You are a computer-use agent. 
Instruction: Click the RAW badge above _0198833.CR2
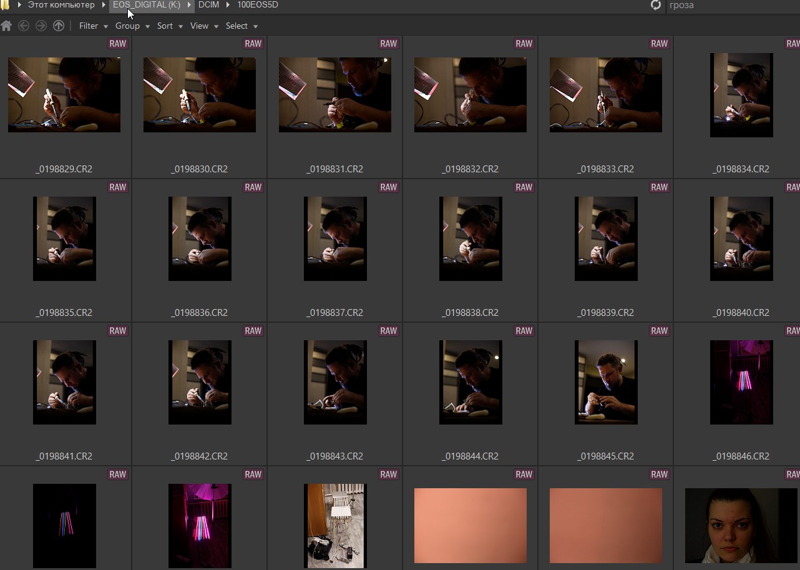point(659,44)
